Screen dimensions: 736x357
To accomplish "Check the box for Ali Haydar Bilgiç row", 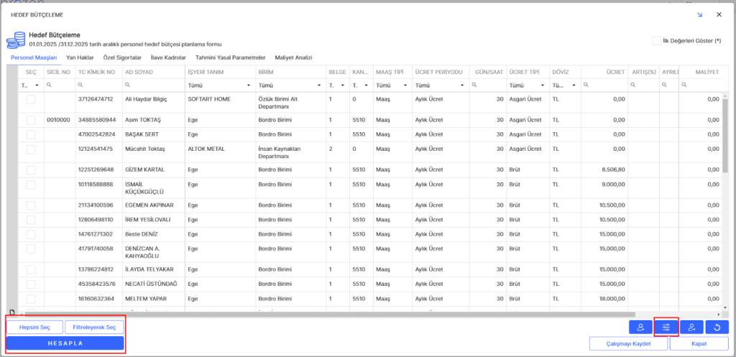I will [31, 99].
